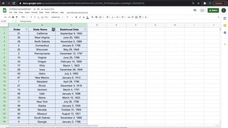The image size is (228, 128).
Task: Click the Redo icon in toolbar
Action: pyautogui.click(x=9, y=17)
